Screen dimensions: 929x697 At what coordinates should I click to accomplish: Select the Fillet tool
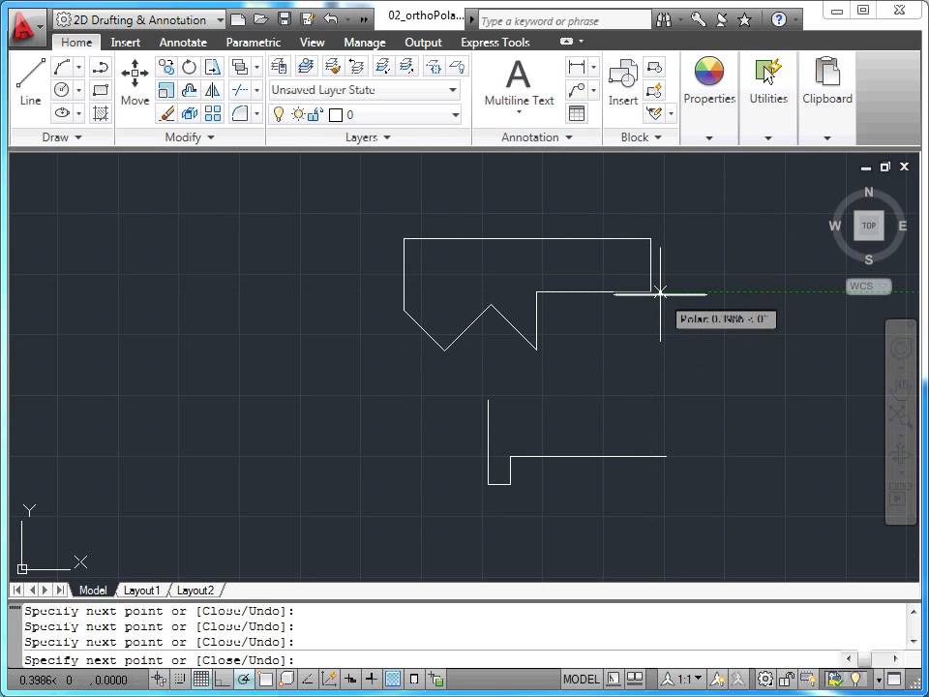pos(240,112)
